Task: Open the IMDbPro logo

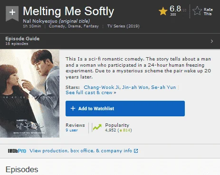Action: [17, 151]
